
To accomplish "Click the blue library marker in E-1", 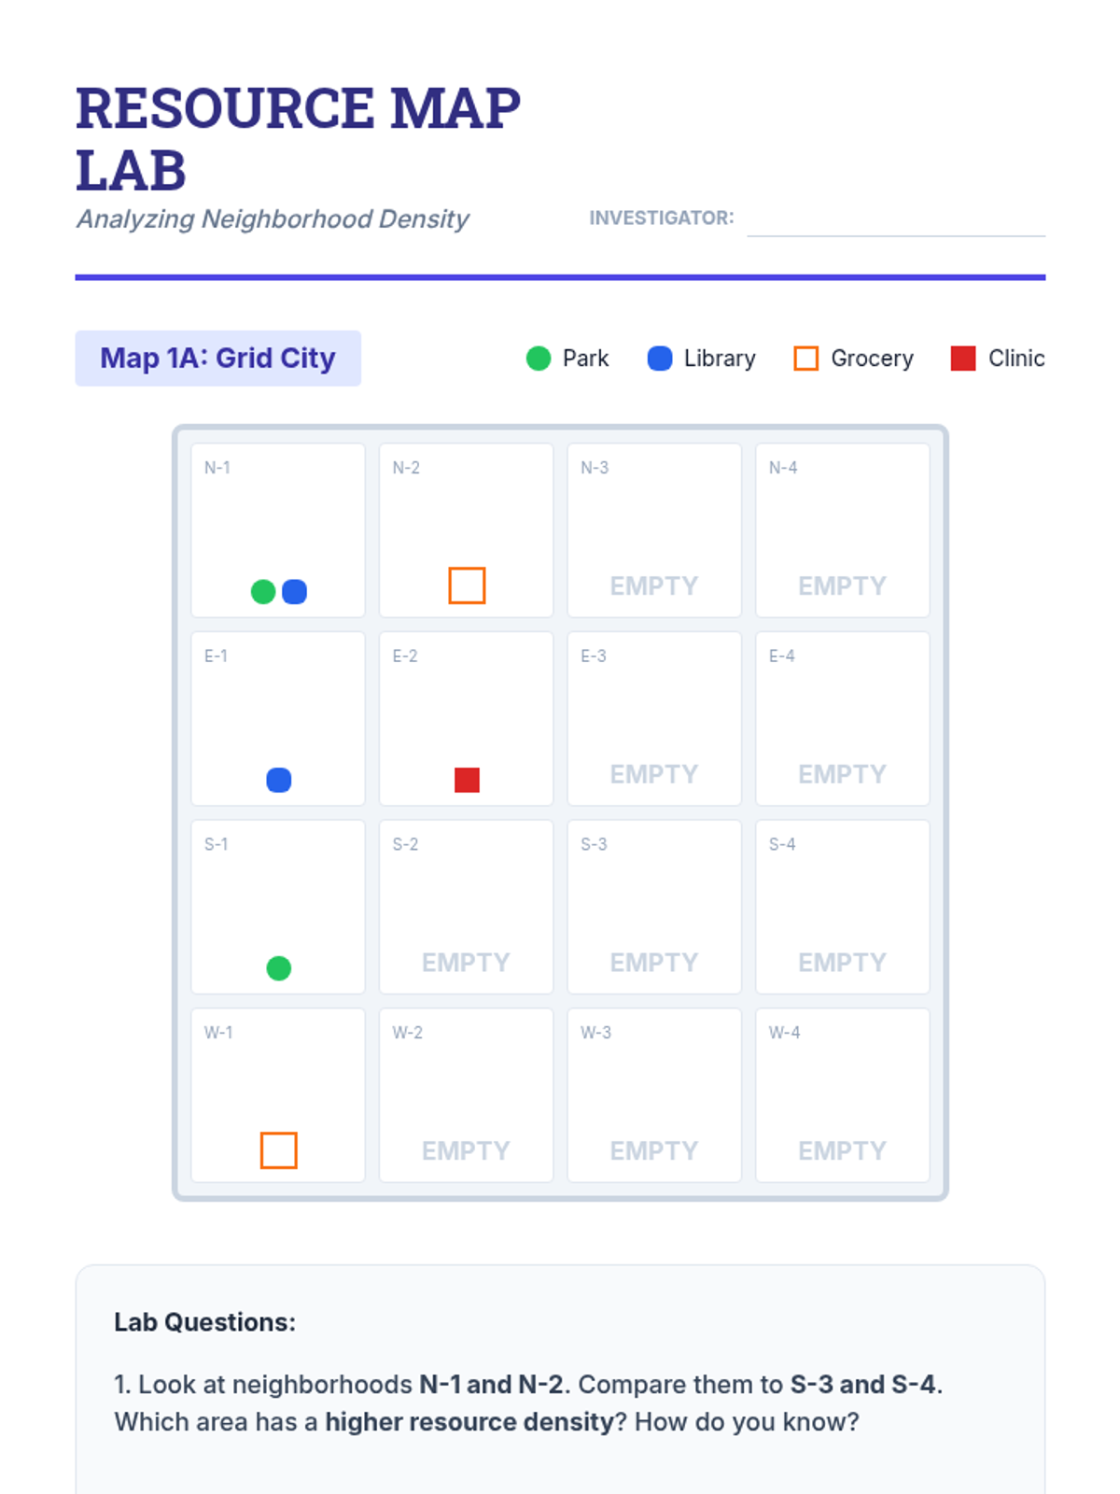I will 278,780.
